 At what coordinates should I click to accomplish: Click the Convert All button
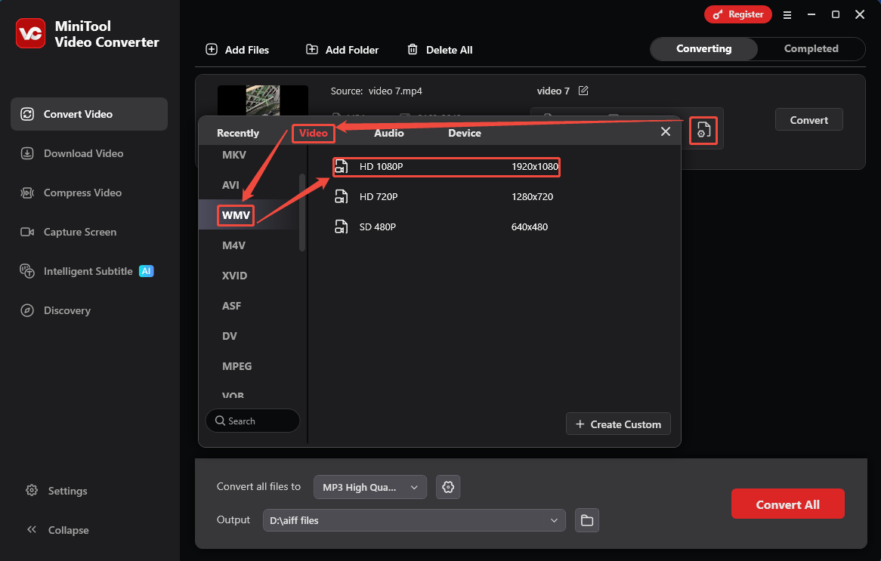(x=787, y=504)
